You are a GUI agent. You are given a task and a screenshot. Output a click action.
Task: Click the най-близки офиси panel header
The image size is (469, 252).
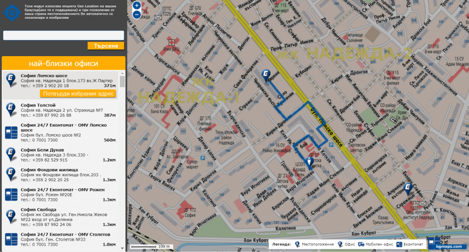coord(64,63)
